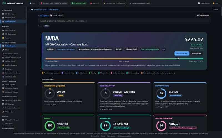
Task: Select the recent NVDA chip
Action: coord(47,26)
